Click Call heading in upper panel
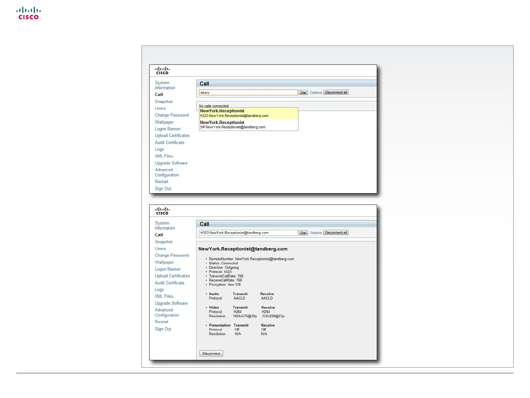Screen dimensions: 530x398 tap(204, 84)
